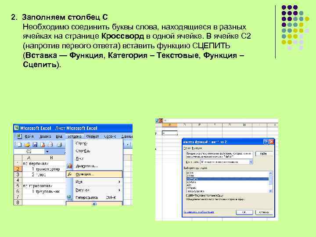This screenshot has height=237, width=316.
Task: Click scroll up arrow of function list
Action: tap(270, 173)
